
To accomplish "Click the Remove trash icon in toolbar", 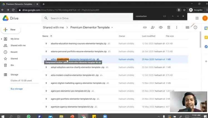I will pos(169,27).
